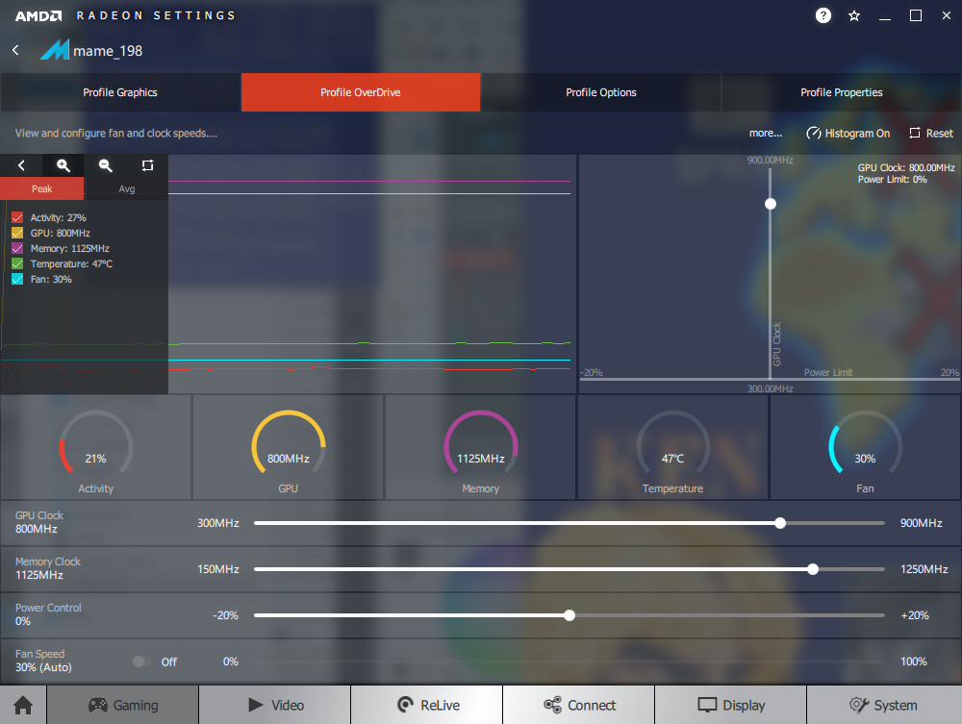This screenshot has height=724, width=962.
Task: Click the Reset button
Action: (930, 134)
